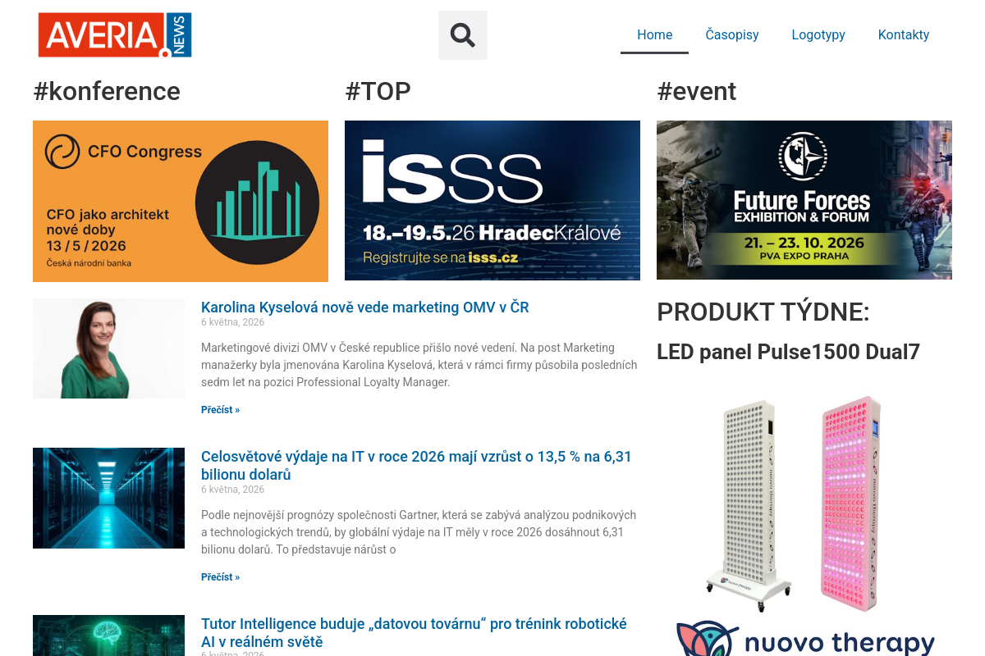Click the Averia News logo
The height and width of the screenshot is (656, 985).
coord(115,35)
